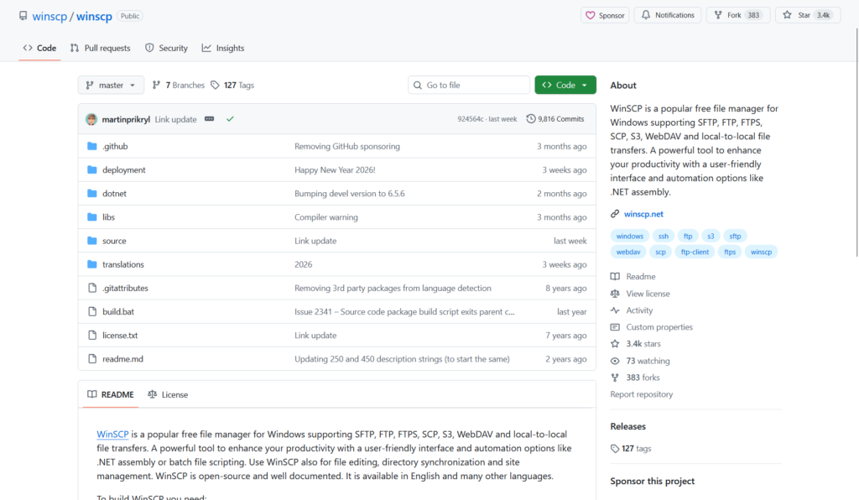This screenshot has width=859, height=500.
Task: Switch to the Pull requests tab
Action: tap(101, 48)
